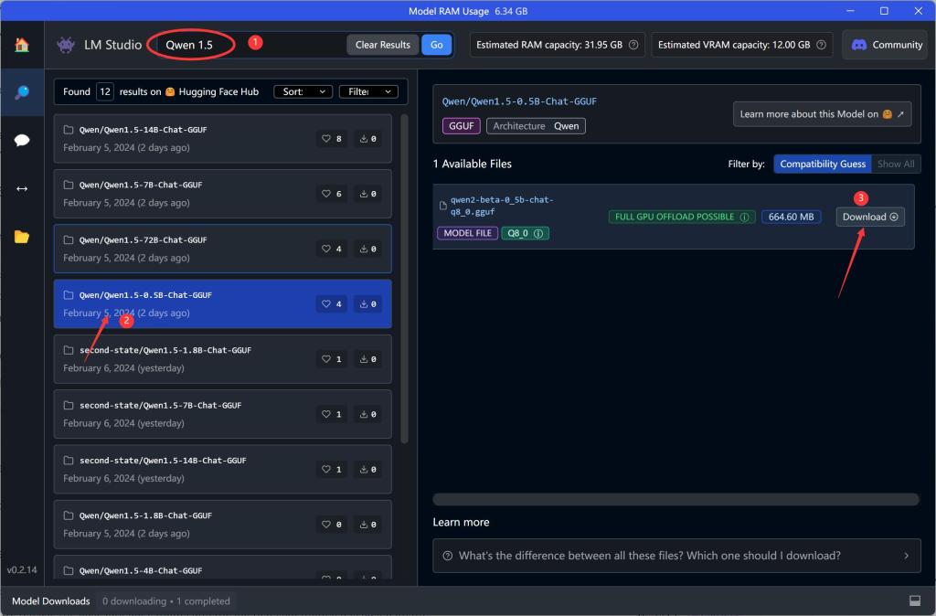Click Clear Results button
This screenshot has width=936, height=616.
383,45
